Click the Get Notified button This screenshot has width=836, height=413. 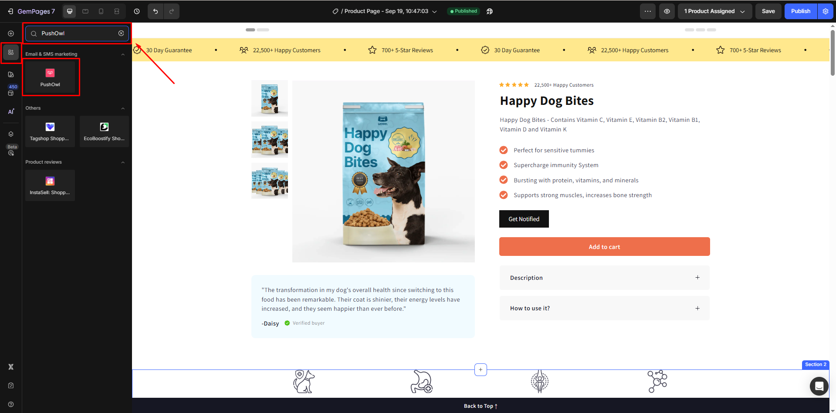click(x=524, y=219)
